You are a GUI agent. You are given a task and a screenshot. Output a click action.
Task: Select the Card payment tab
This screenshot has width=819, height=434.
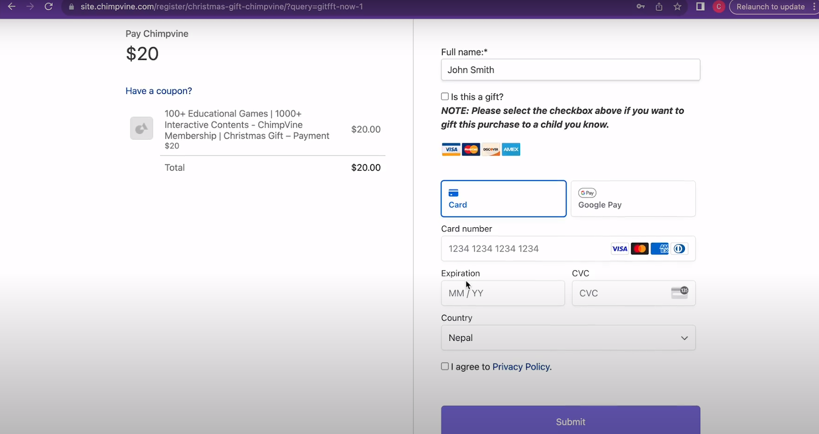[504, 199]
